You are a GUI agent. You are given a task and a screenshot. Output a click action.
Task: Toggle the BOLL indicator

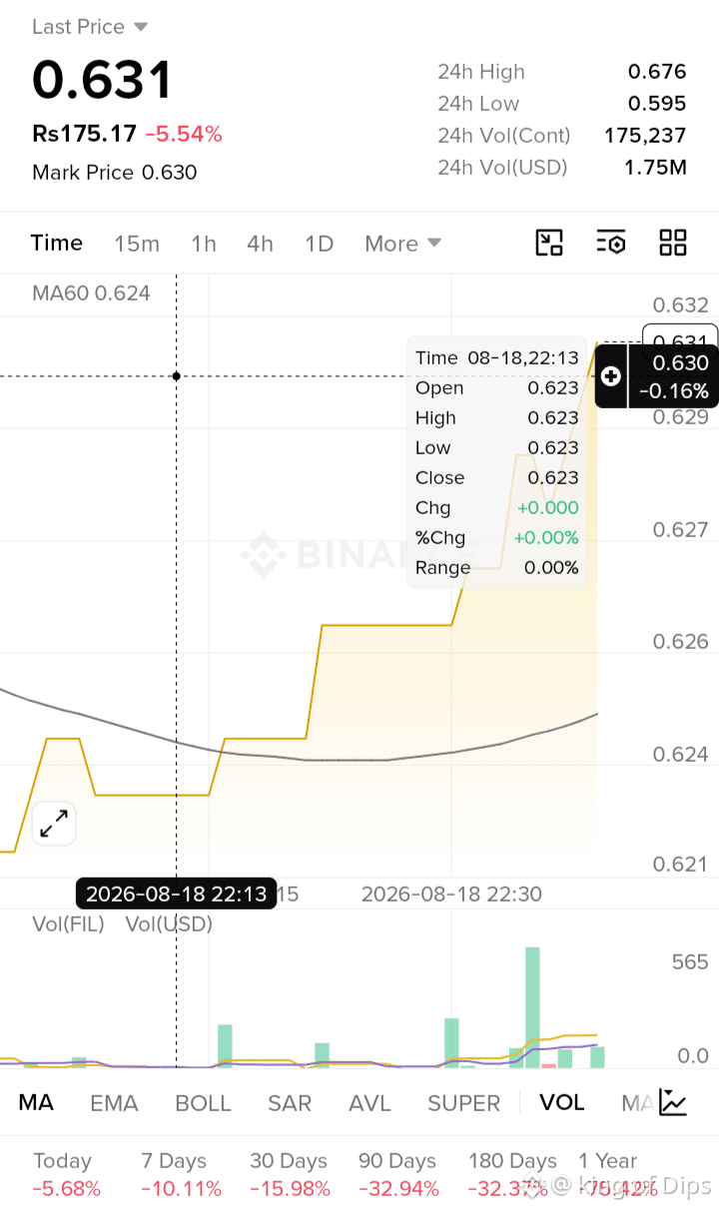click(x=203, y=1103)
